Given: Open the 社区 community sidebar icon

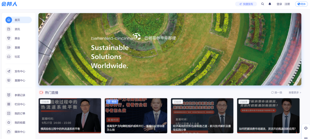Looking at the screenshot, I should point(9,57).
